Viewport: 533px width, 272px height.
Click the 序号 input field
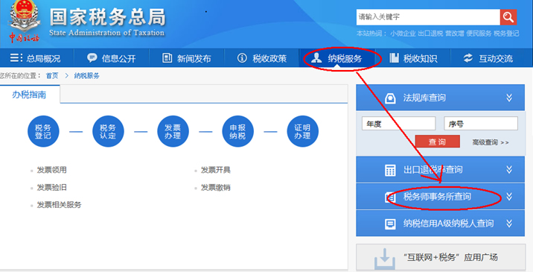pyautogui.click(x=481, y=124)
